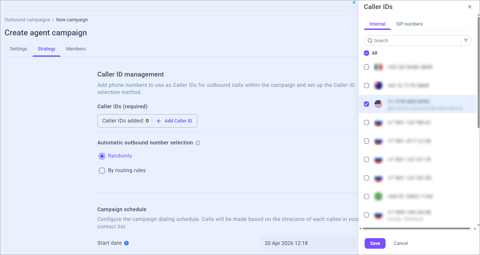Click the horizontal scrollbar in Caller IDs list
Image resolution: width=480 pixels, height=255 pixels.
[x=416, y=228]
